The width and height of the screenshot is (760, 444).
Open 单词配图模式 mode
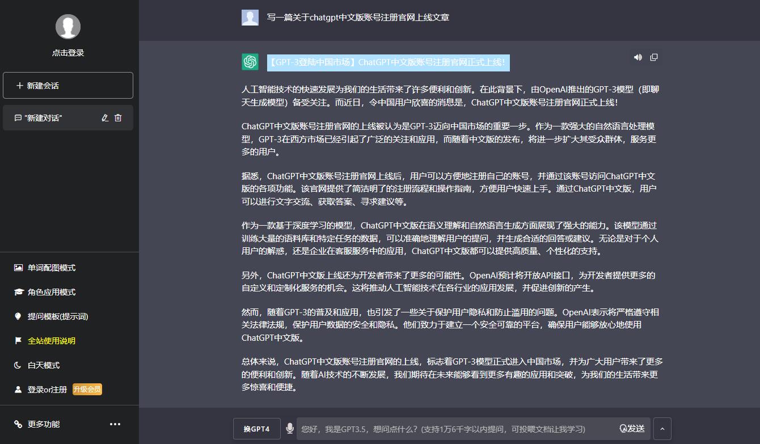click(52, 268)
